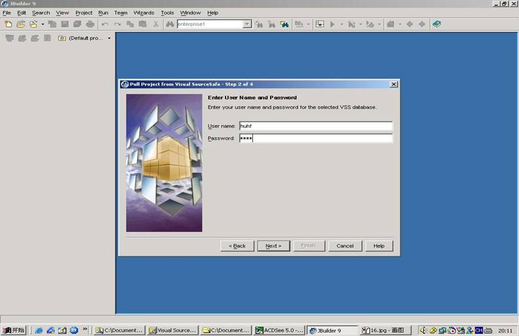Click the Redo toolbar icon
This screenshot has width=519, height=336.
[x=117, y=24]
